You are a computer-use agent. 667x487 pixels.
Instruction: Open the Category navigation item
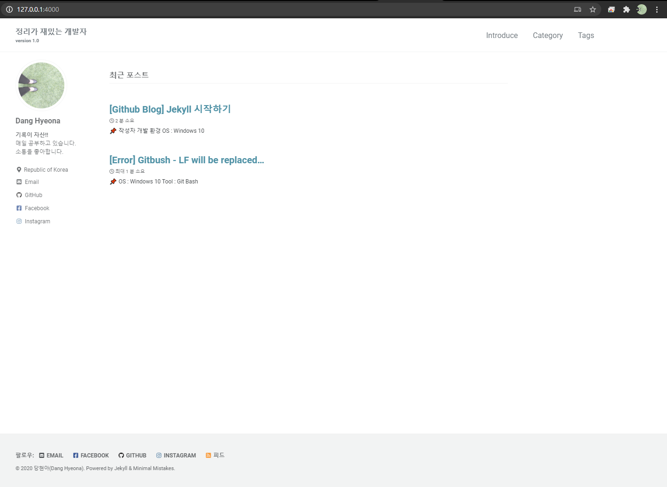point(548,36)
